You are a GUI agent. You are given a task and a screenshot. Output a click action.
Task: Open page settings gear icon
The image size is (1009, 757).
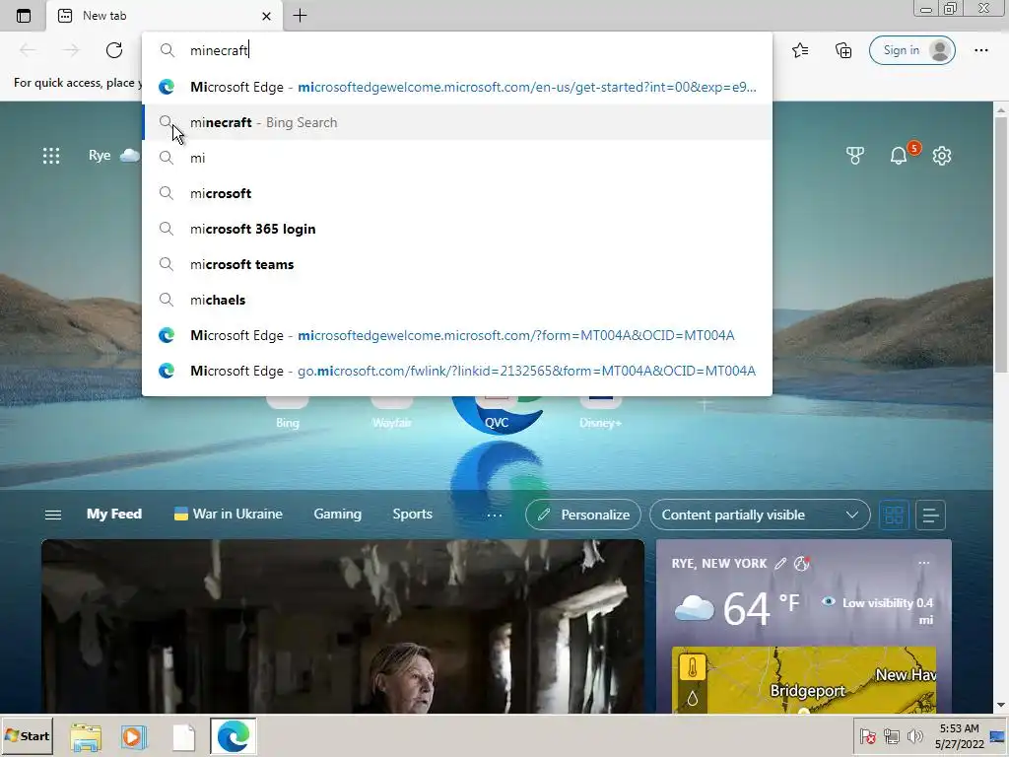pos(941,155)
